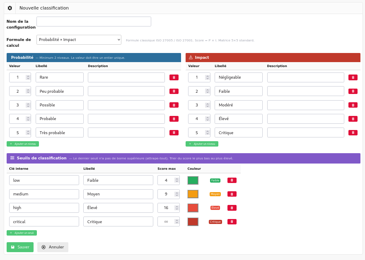365x260 pixels.
Task: Adjust the Score max stepper for 'high'
Action: [177, 208]
